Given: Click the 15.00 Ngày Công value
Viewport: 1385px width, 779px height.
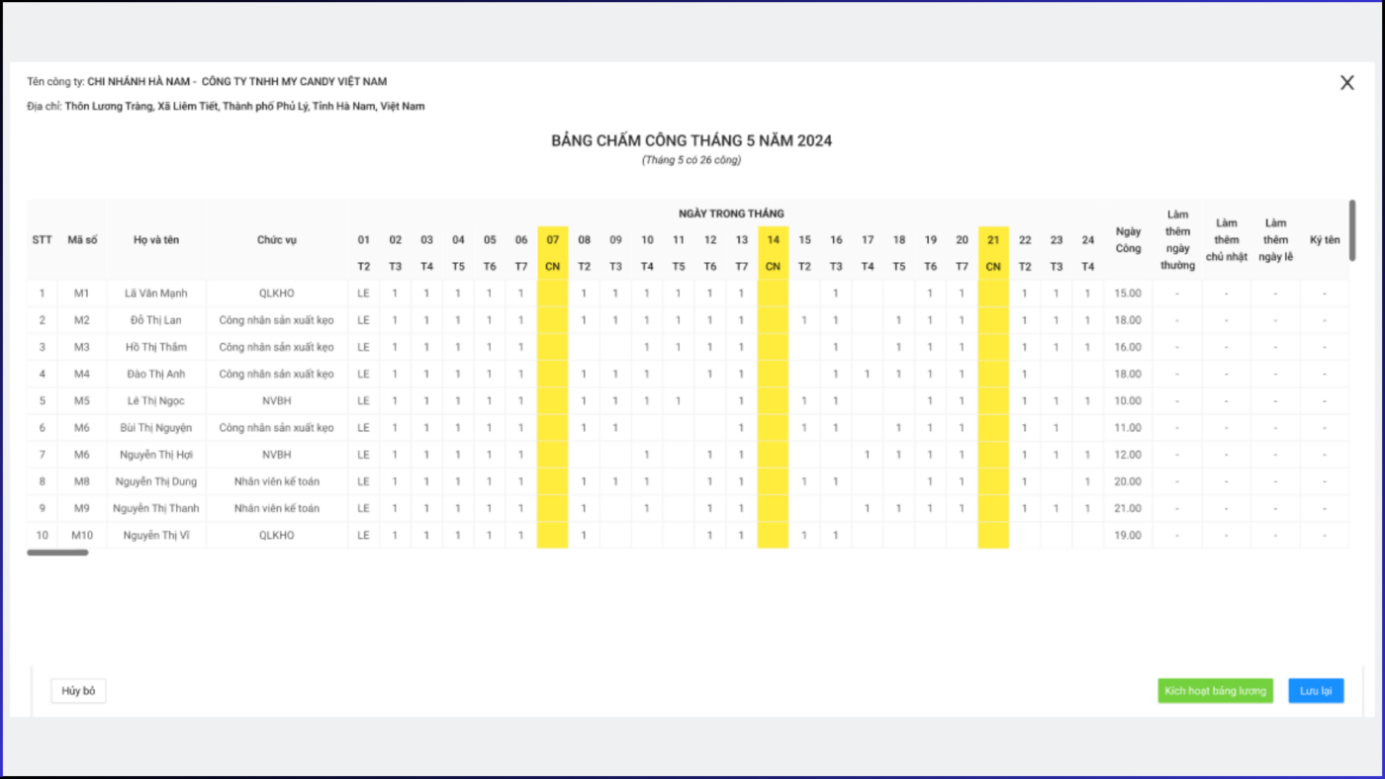Looking at the screenshot, I should [1128, 294].
